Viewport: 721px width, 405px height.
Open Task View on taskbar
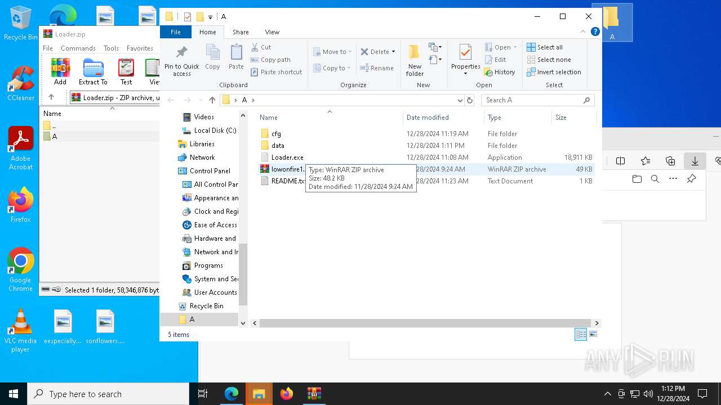click(x=203, y=394)
